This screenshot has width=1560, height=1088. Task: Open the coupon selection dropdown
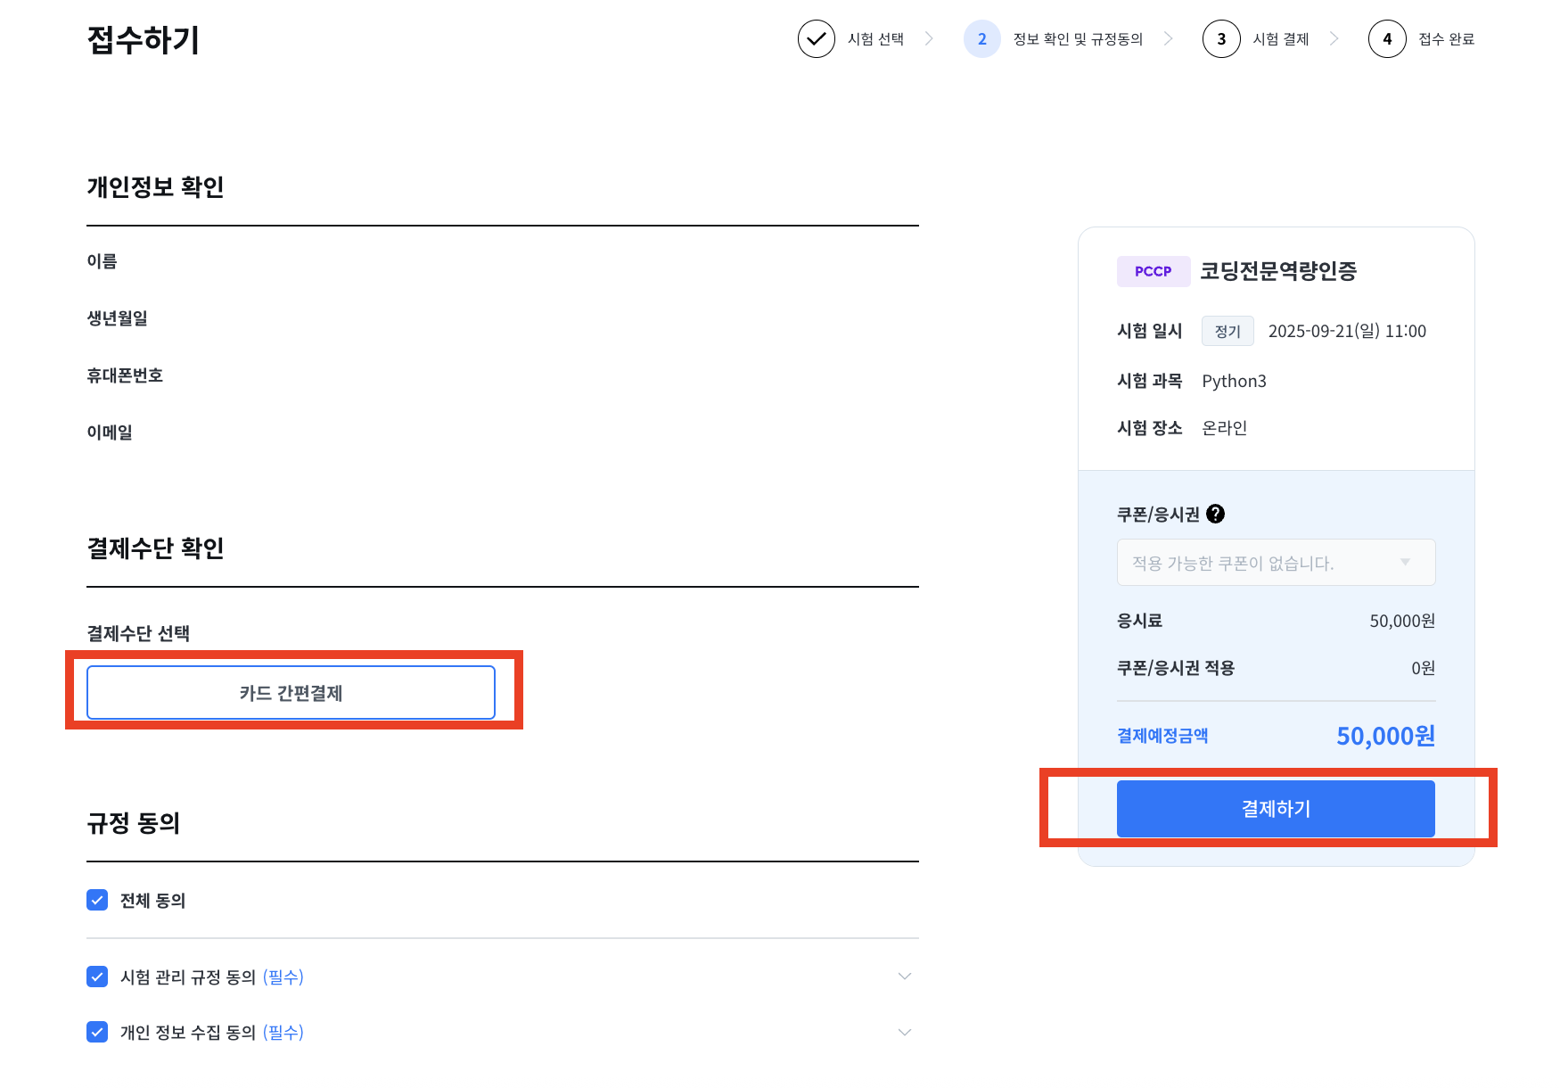point(1276,563)
